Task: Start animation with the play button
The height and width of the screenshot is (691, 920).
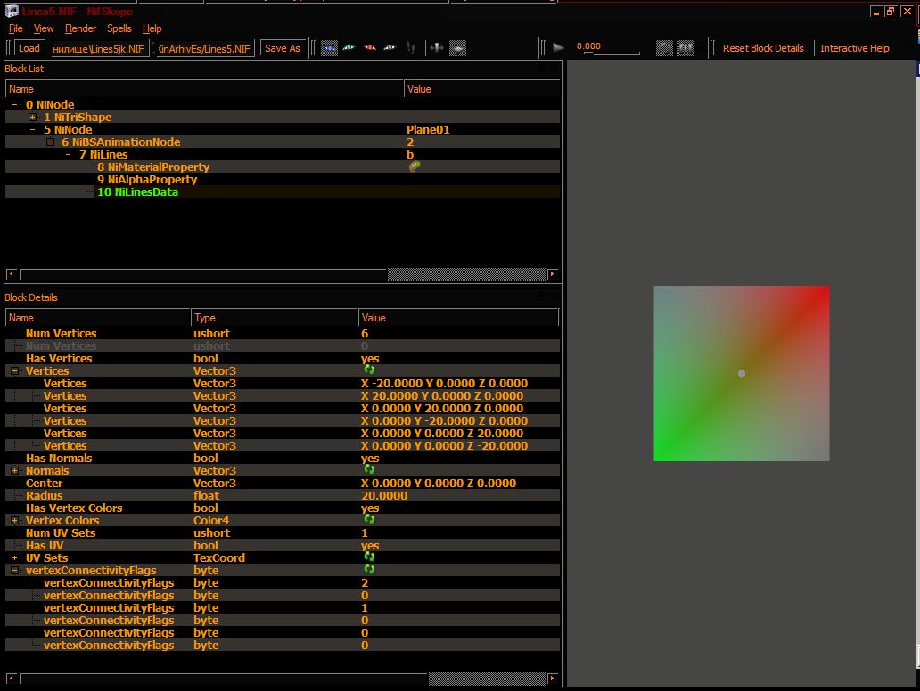Action: click(559, 48)
